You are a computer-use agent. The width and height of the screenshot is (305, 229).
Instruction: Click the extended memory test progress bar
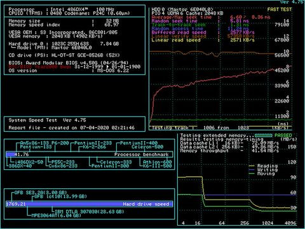pyautogui.click(x=264, y=135)
